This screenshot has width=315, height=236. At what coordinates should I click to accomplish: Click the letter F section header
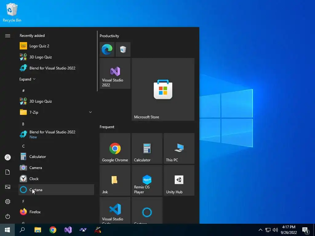coord(23,201)
